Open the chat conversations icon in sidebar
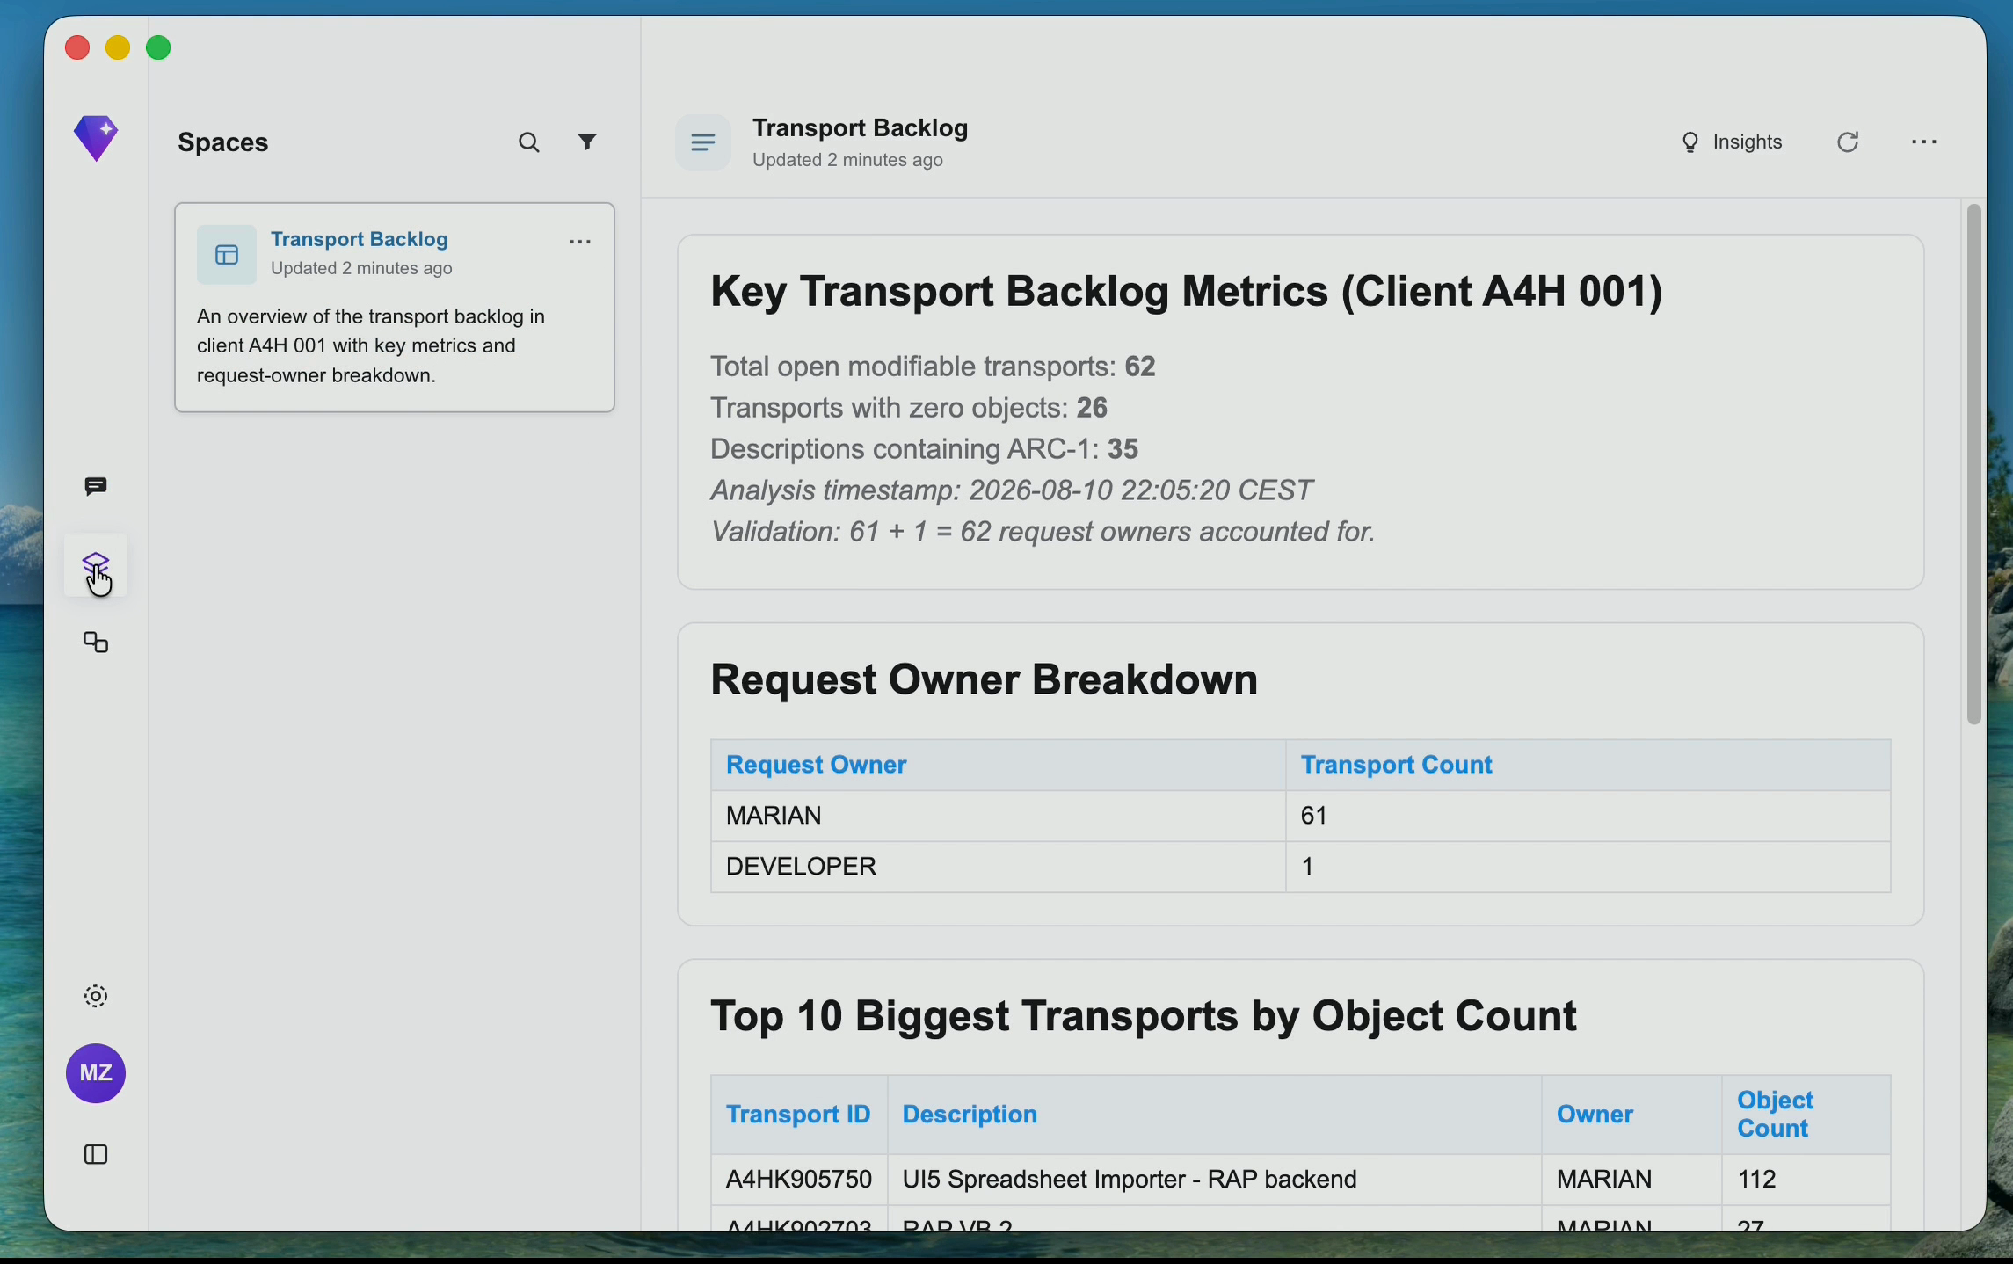This screenshot has width=2013, height=1264. [x=96, y=487]
